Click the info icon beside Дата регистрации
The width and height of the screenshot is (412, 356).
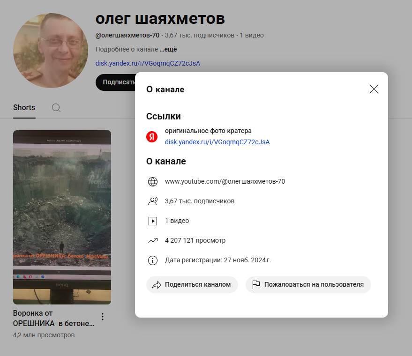point(153,260)
